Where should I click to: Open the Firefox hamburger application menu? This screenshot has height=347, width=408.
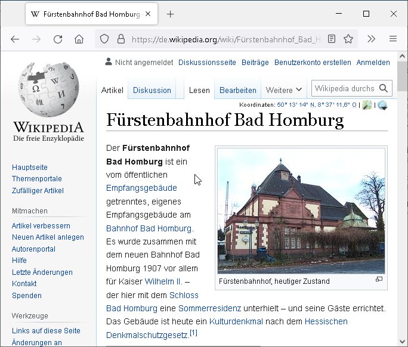(393, 39)
